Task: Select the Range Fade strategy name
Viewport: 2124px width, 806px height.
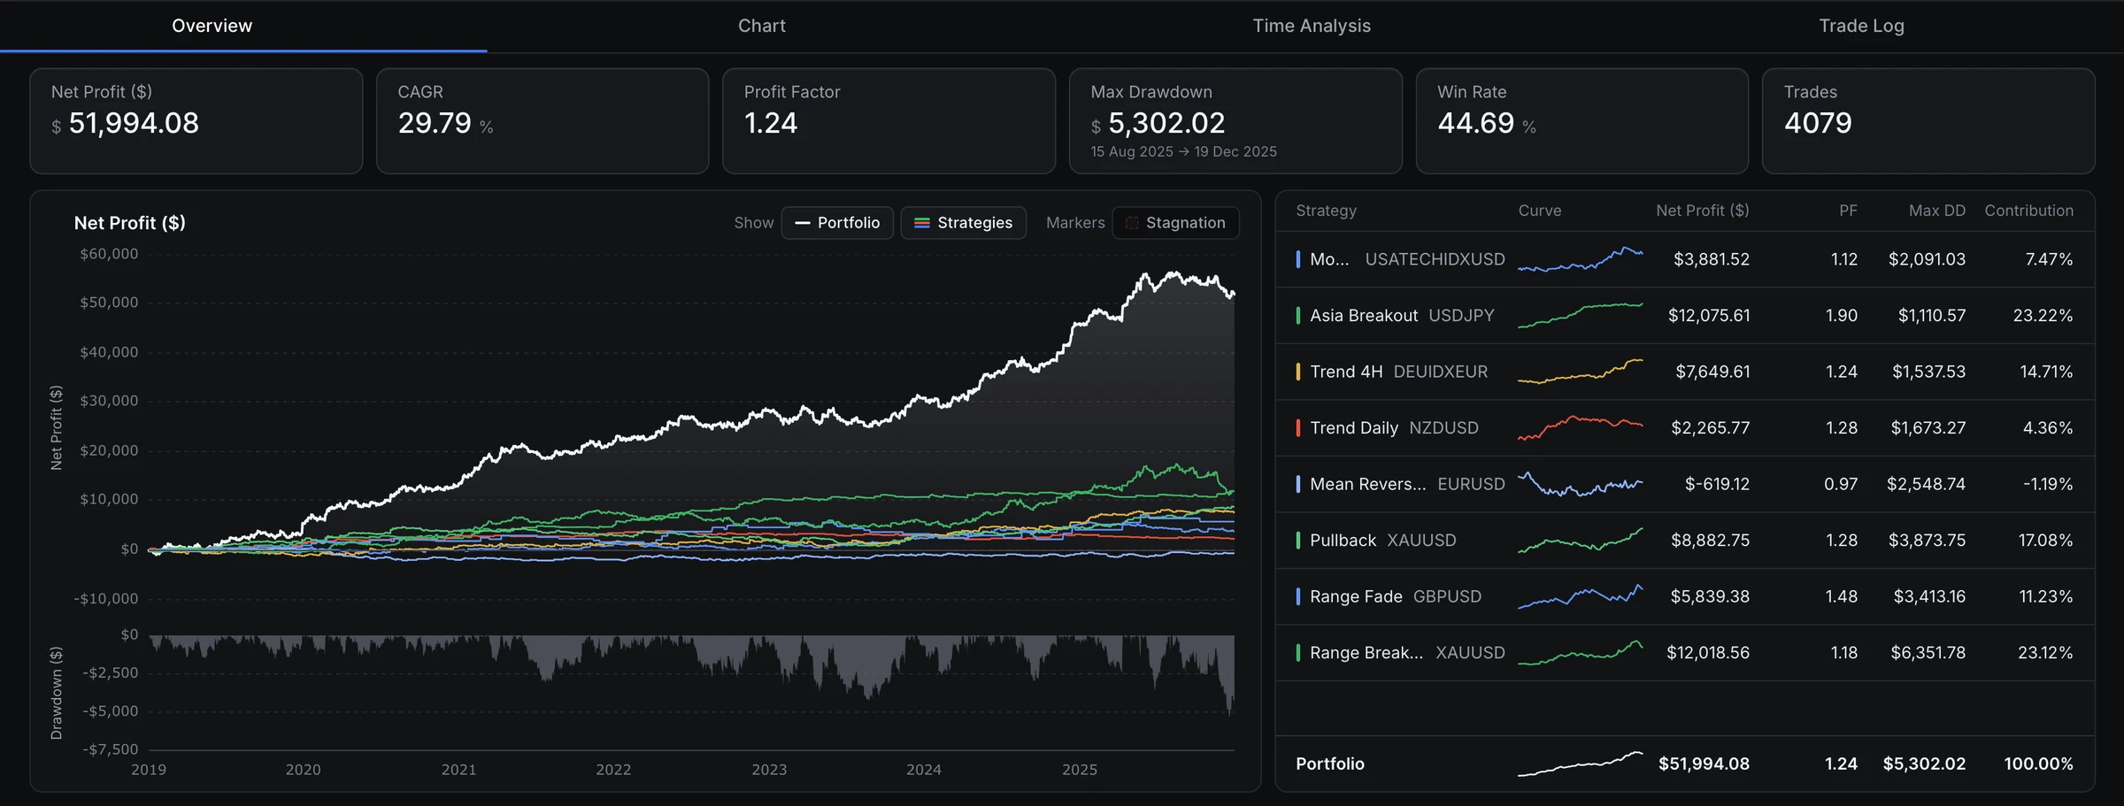Action: (1356, 596)
